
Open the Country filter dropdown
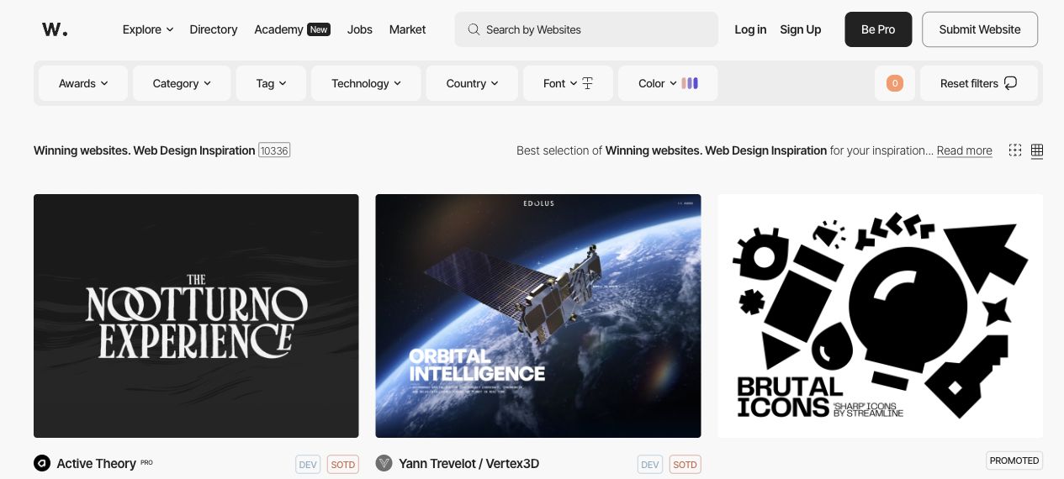[472, 83]
